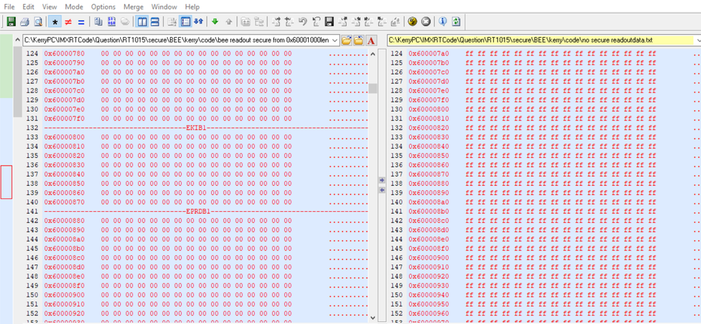Open the Window menu
This screenshot has width=701, height=324.
[x=164, y=7]
